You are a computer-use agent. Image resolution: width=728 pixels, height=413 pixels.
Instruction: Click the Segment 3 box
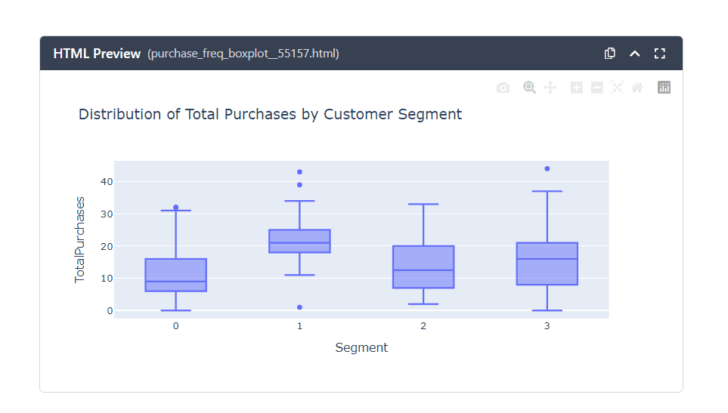point(547,264)
